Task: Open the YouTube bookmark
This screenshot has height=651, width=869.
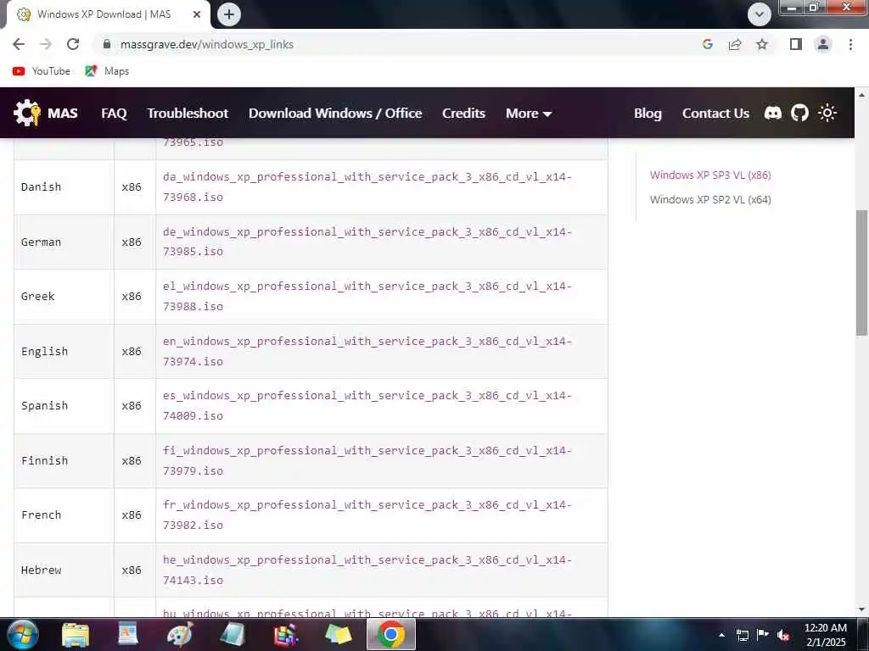Action: pyautogui.click(x=42, y=71)
